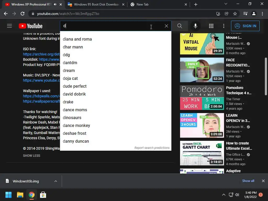Clear the search box with the X
Screen dimensions: 268x201
tap(166, 26)
